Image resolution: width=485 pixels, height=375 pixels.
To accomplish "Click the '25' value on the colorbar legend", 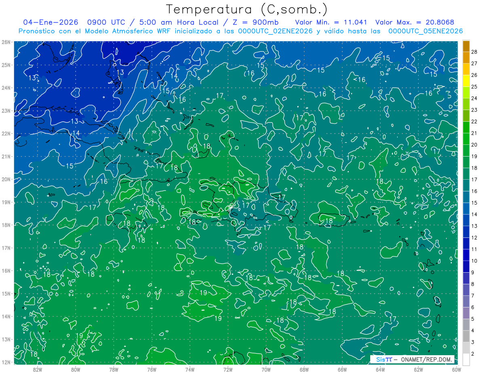I will pos(474,87).
